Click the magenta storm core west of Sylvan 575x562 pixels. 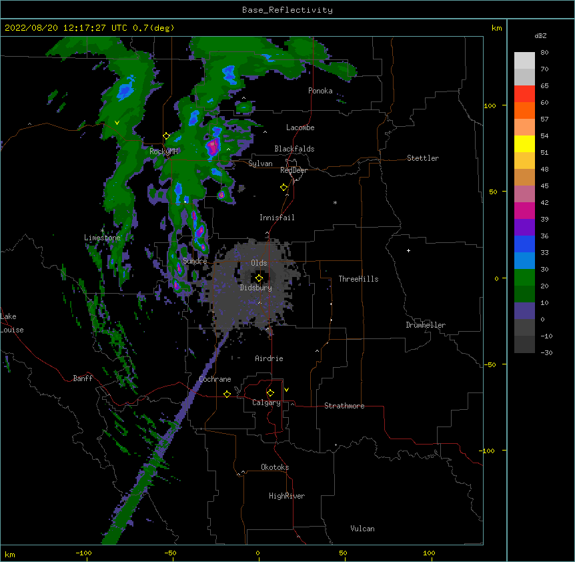point(213,146)
